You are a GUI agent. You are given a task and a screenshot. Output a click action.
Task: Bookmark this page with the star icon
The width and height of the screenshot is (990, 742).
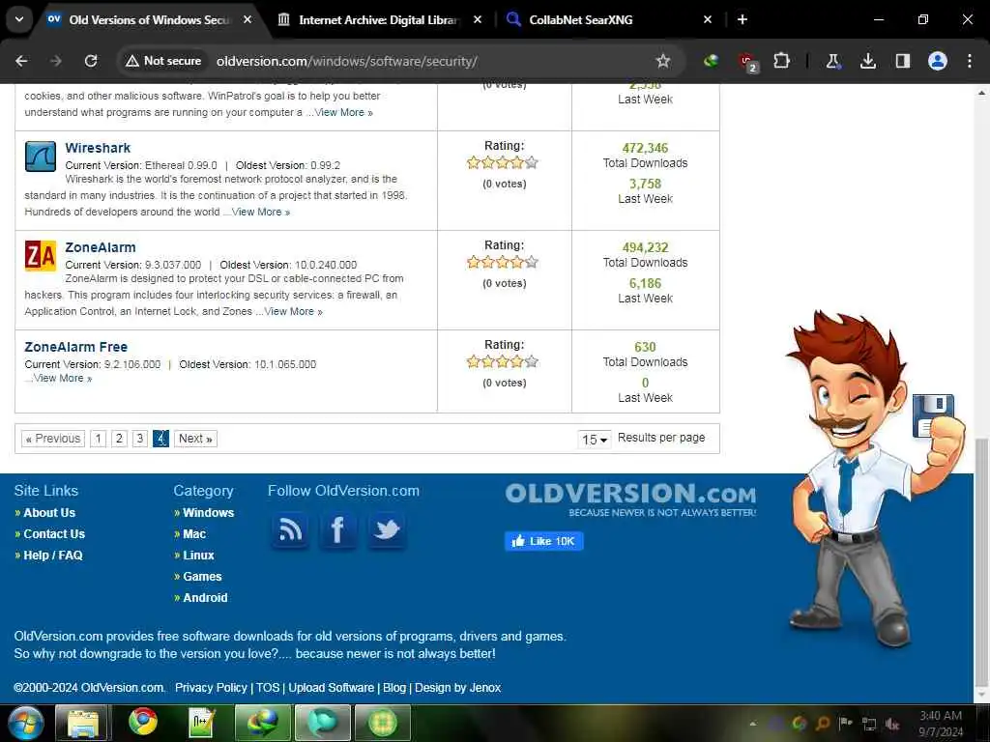(x=662, y=61)
